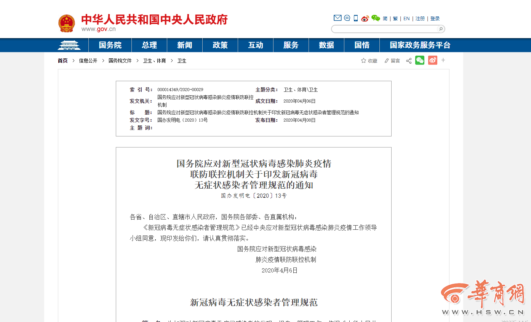Open 国务院文件 breadcrumb link

point(120,61)
